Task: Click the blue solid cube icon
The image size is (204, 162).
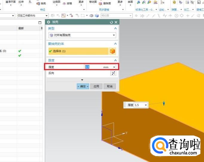Action: coord(97,15)
